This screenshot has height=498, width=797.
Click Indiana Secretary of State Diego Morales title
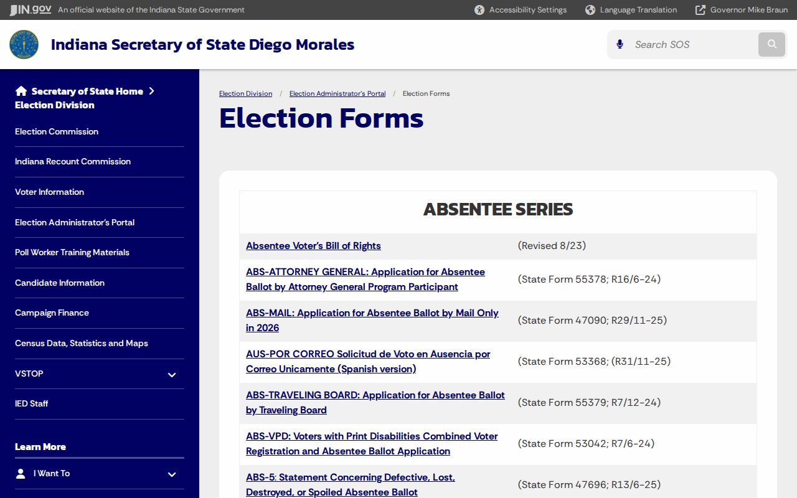(x=202, y=45)
